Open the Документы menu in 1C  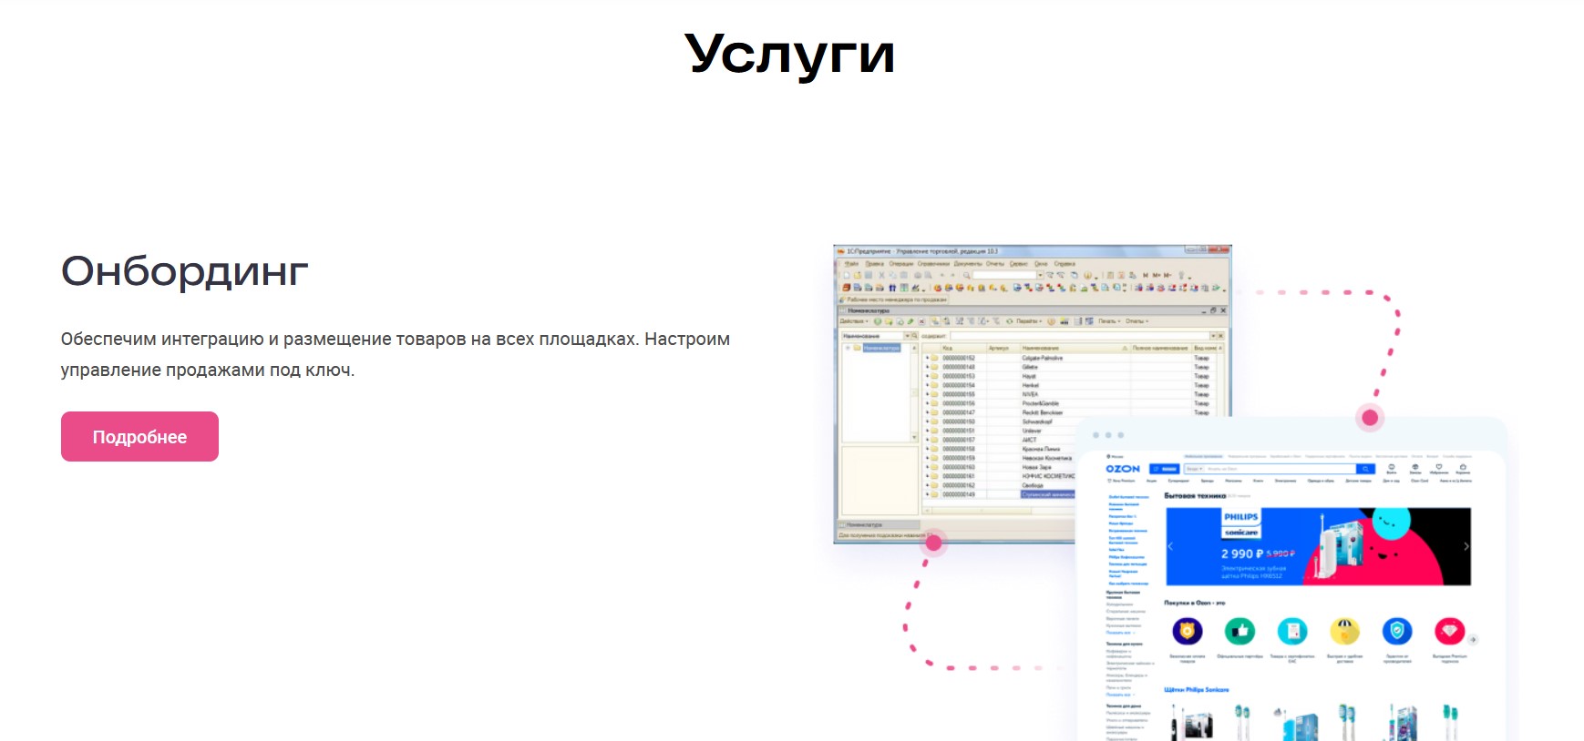[x=967, y=264]
